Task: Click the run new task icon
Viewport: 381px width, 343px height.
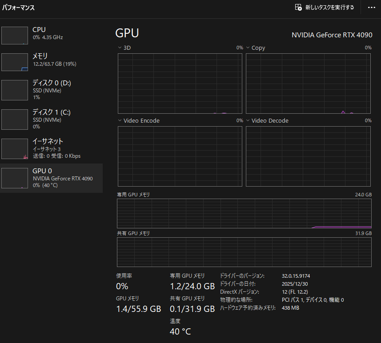Action: coord(298,8)
